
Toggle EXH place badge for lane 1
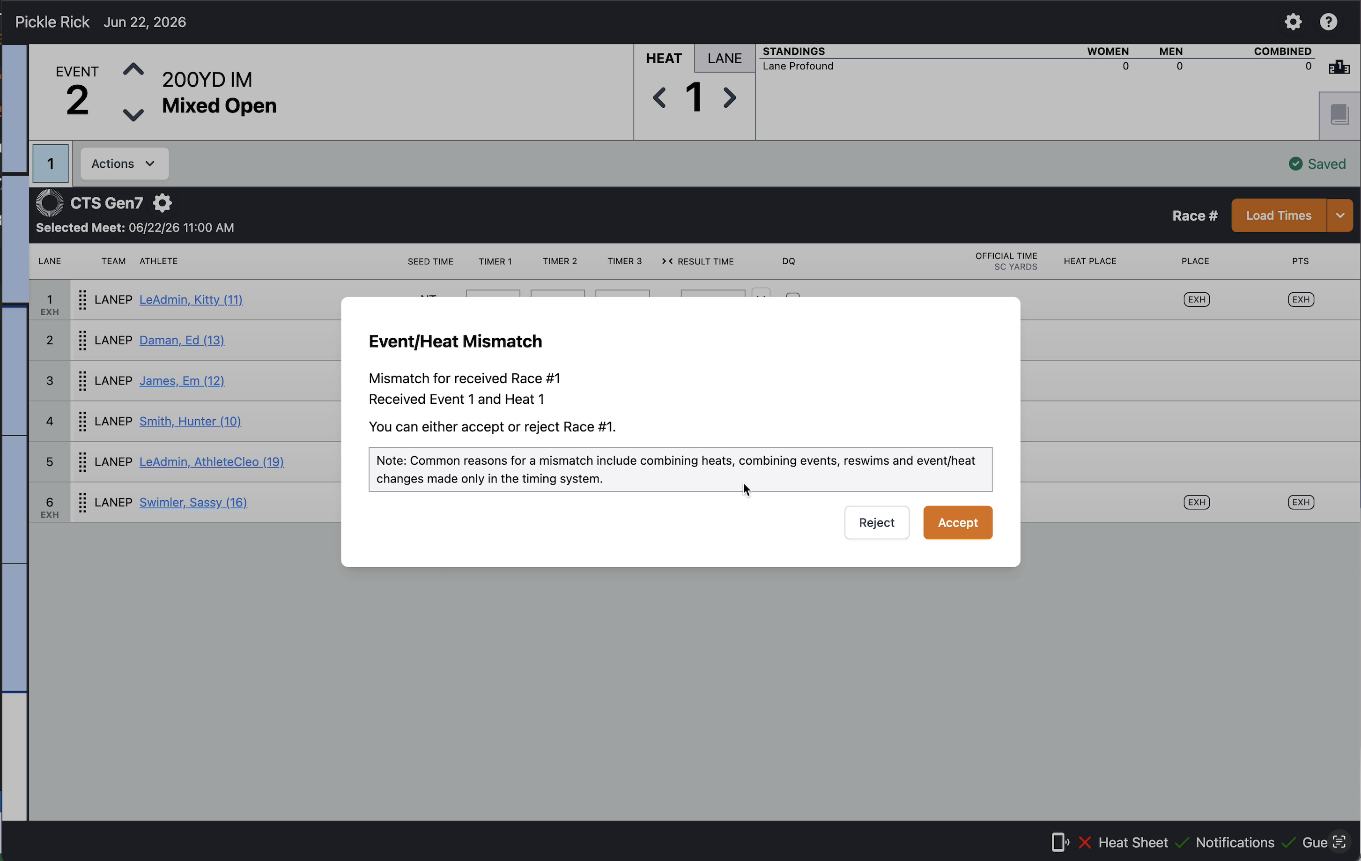tap(1197, 300)
